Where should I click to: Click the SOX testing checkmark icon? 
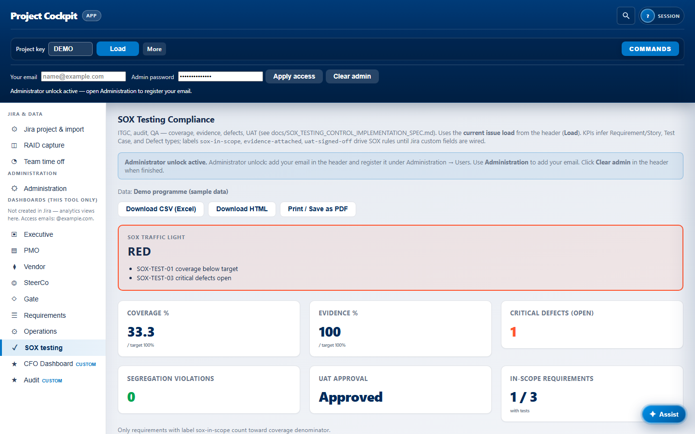[x=15, y=348]
